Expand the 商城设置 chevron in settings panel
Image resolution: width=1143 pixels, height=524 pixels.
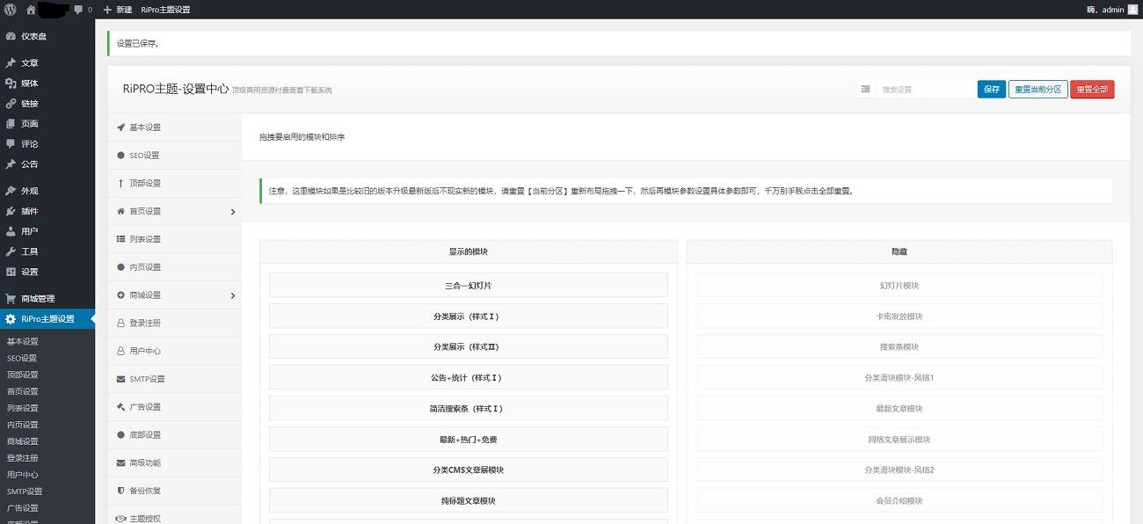pos(233,295)
